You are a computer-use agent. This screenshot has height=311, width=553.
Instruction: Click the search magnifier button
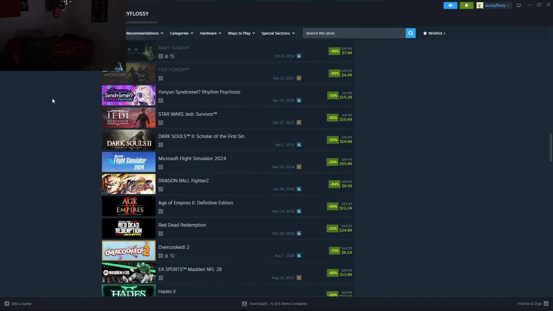point(410,33)
